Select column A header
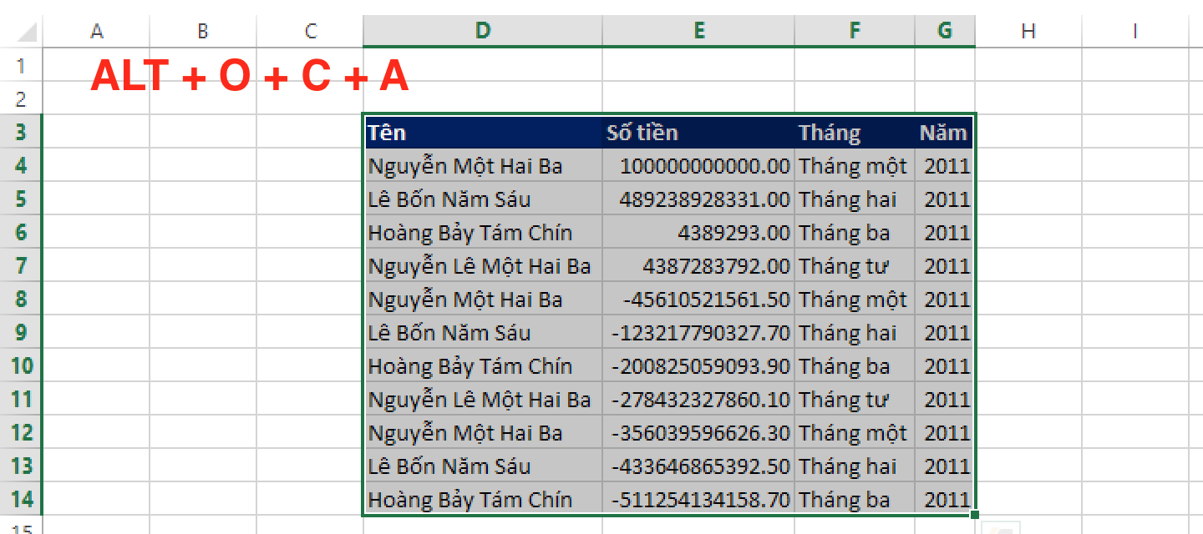This screenshot has height=534, width=1203. pyautogui.click(x=97, y=31)
